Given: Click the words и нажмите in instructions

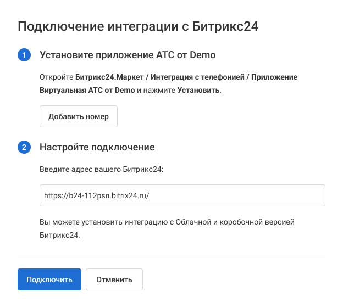Looking at the screenshot, I should [x=156, y=90].
